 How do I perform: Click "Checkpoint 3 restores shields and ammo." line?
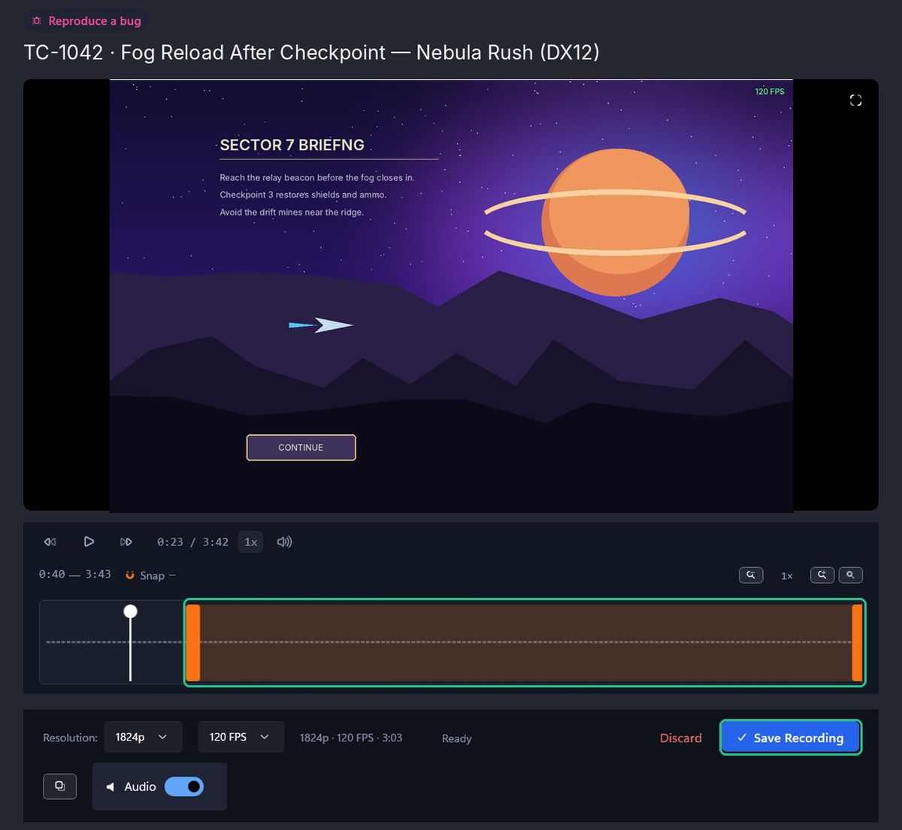[303, 195]
